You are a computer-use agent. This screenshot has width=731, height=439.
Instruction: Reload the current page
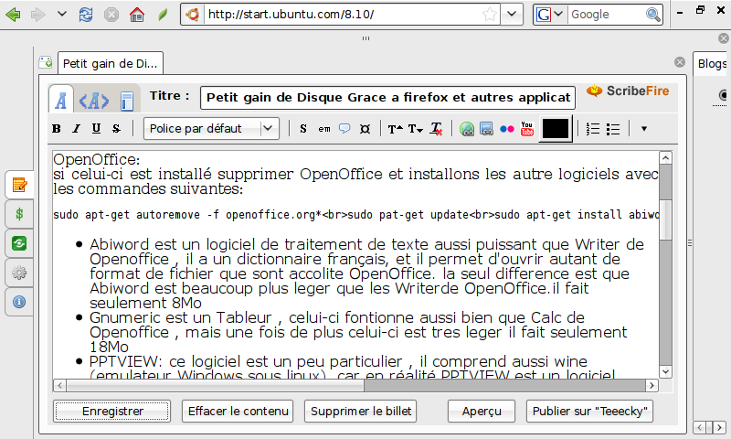coord(86,15)
